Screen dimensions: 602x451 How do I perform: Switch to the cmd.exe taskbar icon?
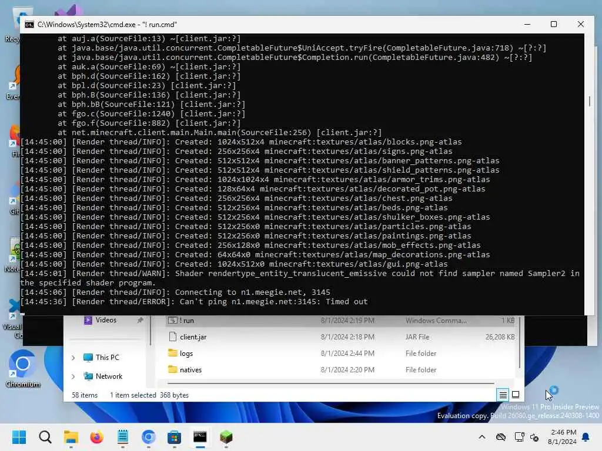pyautogui.click(x=200, y=437)
